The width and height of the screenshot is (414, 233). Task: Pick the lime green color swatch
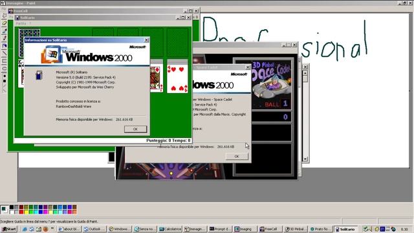click(x=31, y=212)
